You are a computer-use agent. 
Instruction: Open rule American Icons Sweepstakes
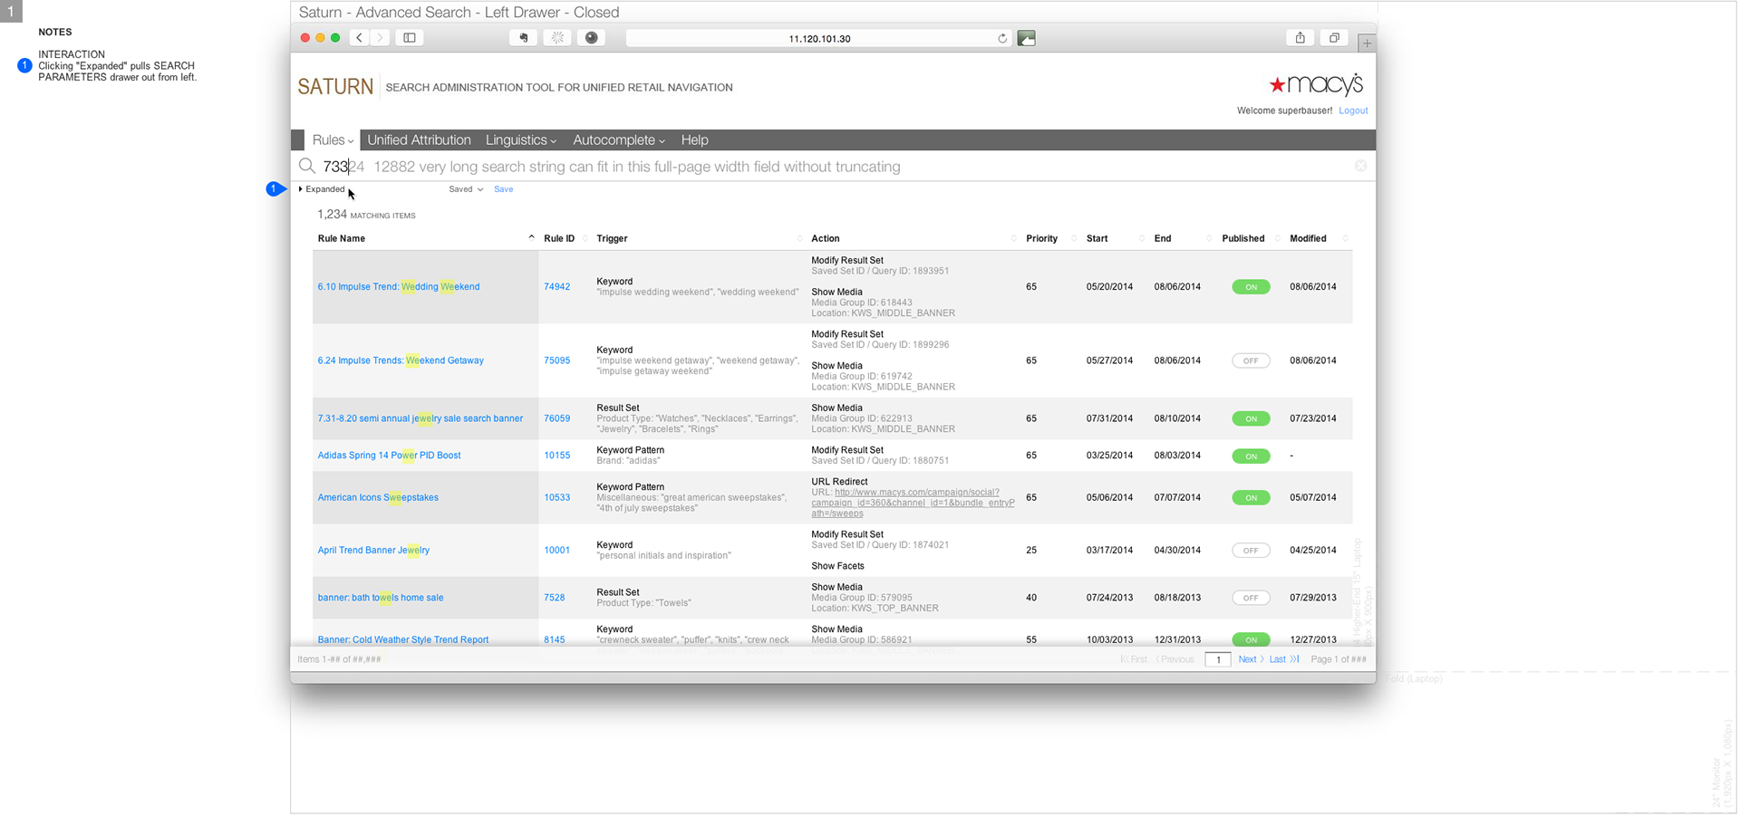[378, 497]
